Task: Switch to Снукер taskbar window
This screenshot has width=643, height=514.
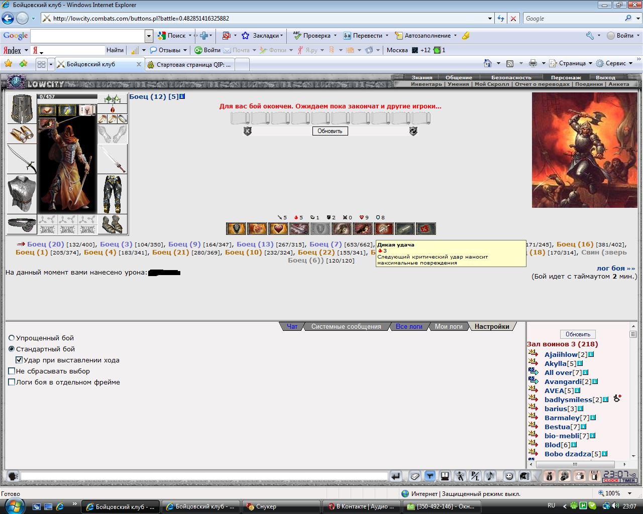Action: click(x=281, y=506)
